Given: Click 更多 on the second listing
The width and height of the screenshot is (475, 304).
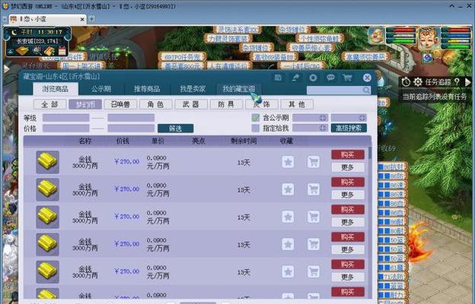Looking at the screenshot, I should 348,195.
